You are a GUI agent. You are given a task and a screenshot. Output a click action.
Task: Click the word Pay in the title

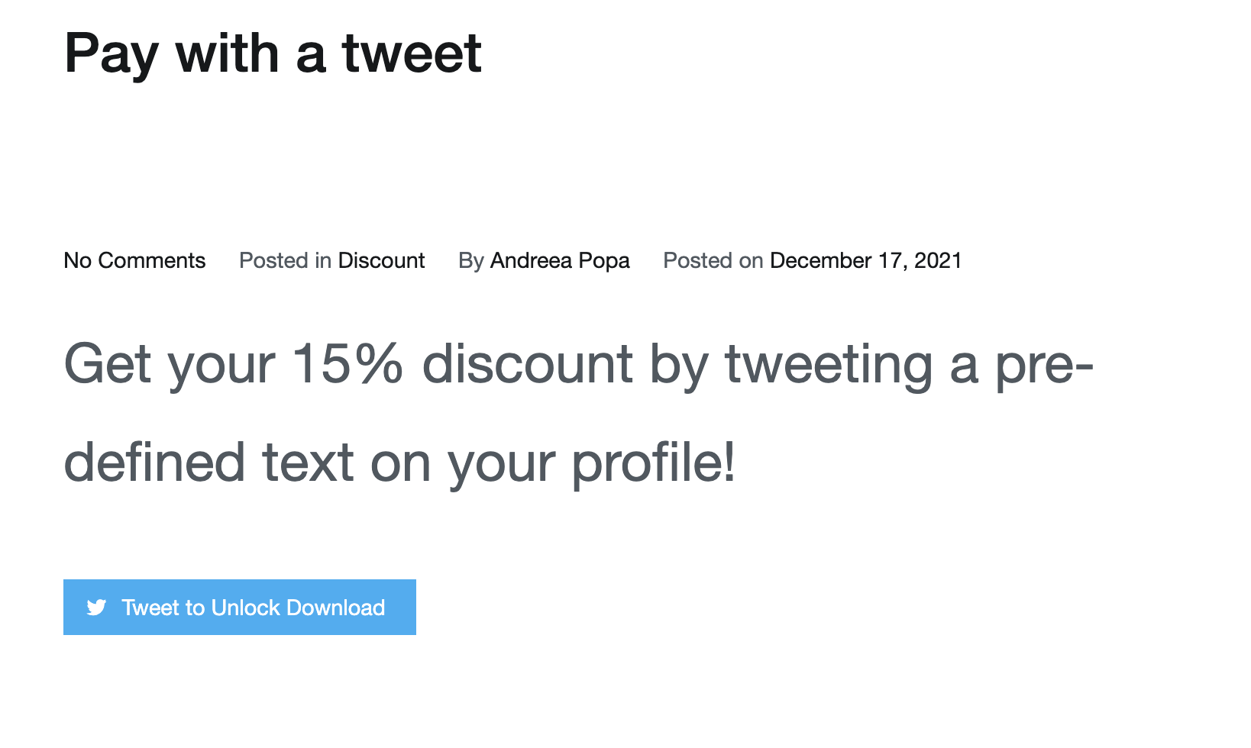coord(112,53)
